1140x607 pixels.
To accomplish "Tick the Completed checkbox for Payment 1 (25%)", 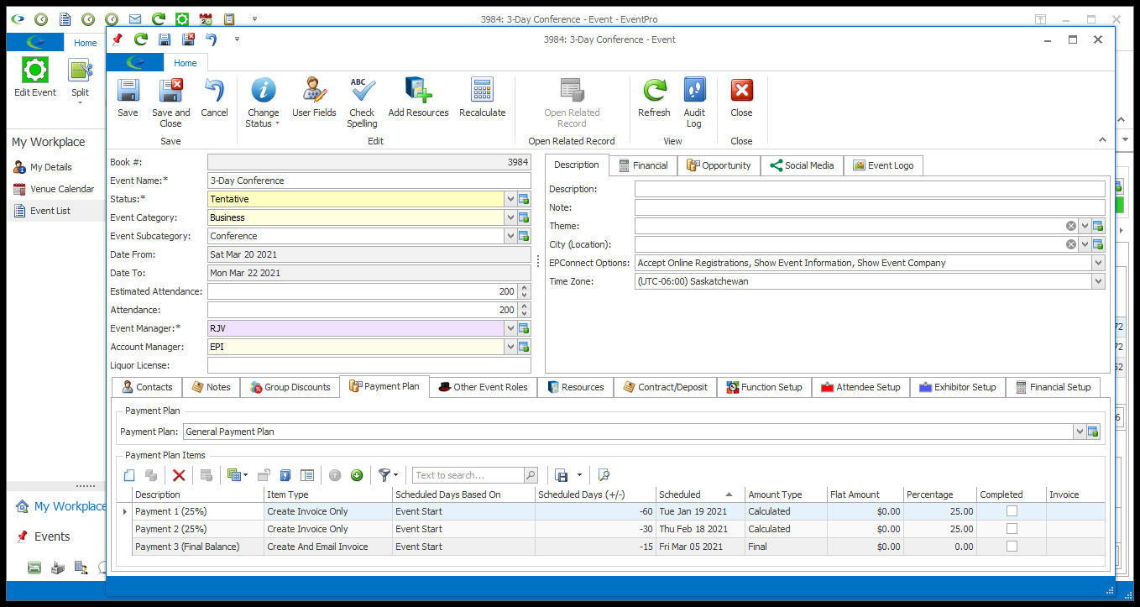I will (x=1012, y=511).
